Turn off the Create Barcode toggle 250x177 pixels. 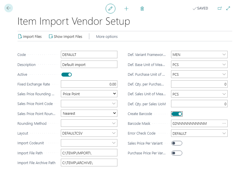[x=177, y=114]
